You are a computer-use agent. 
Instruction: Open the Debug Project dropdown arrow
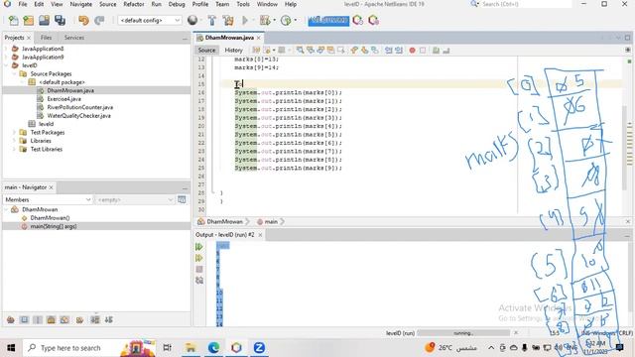[275, 20]
